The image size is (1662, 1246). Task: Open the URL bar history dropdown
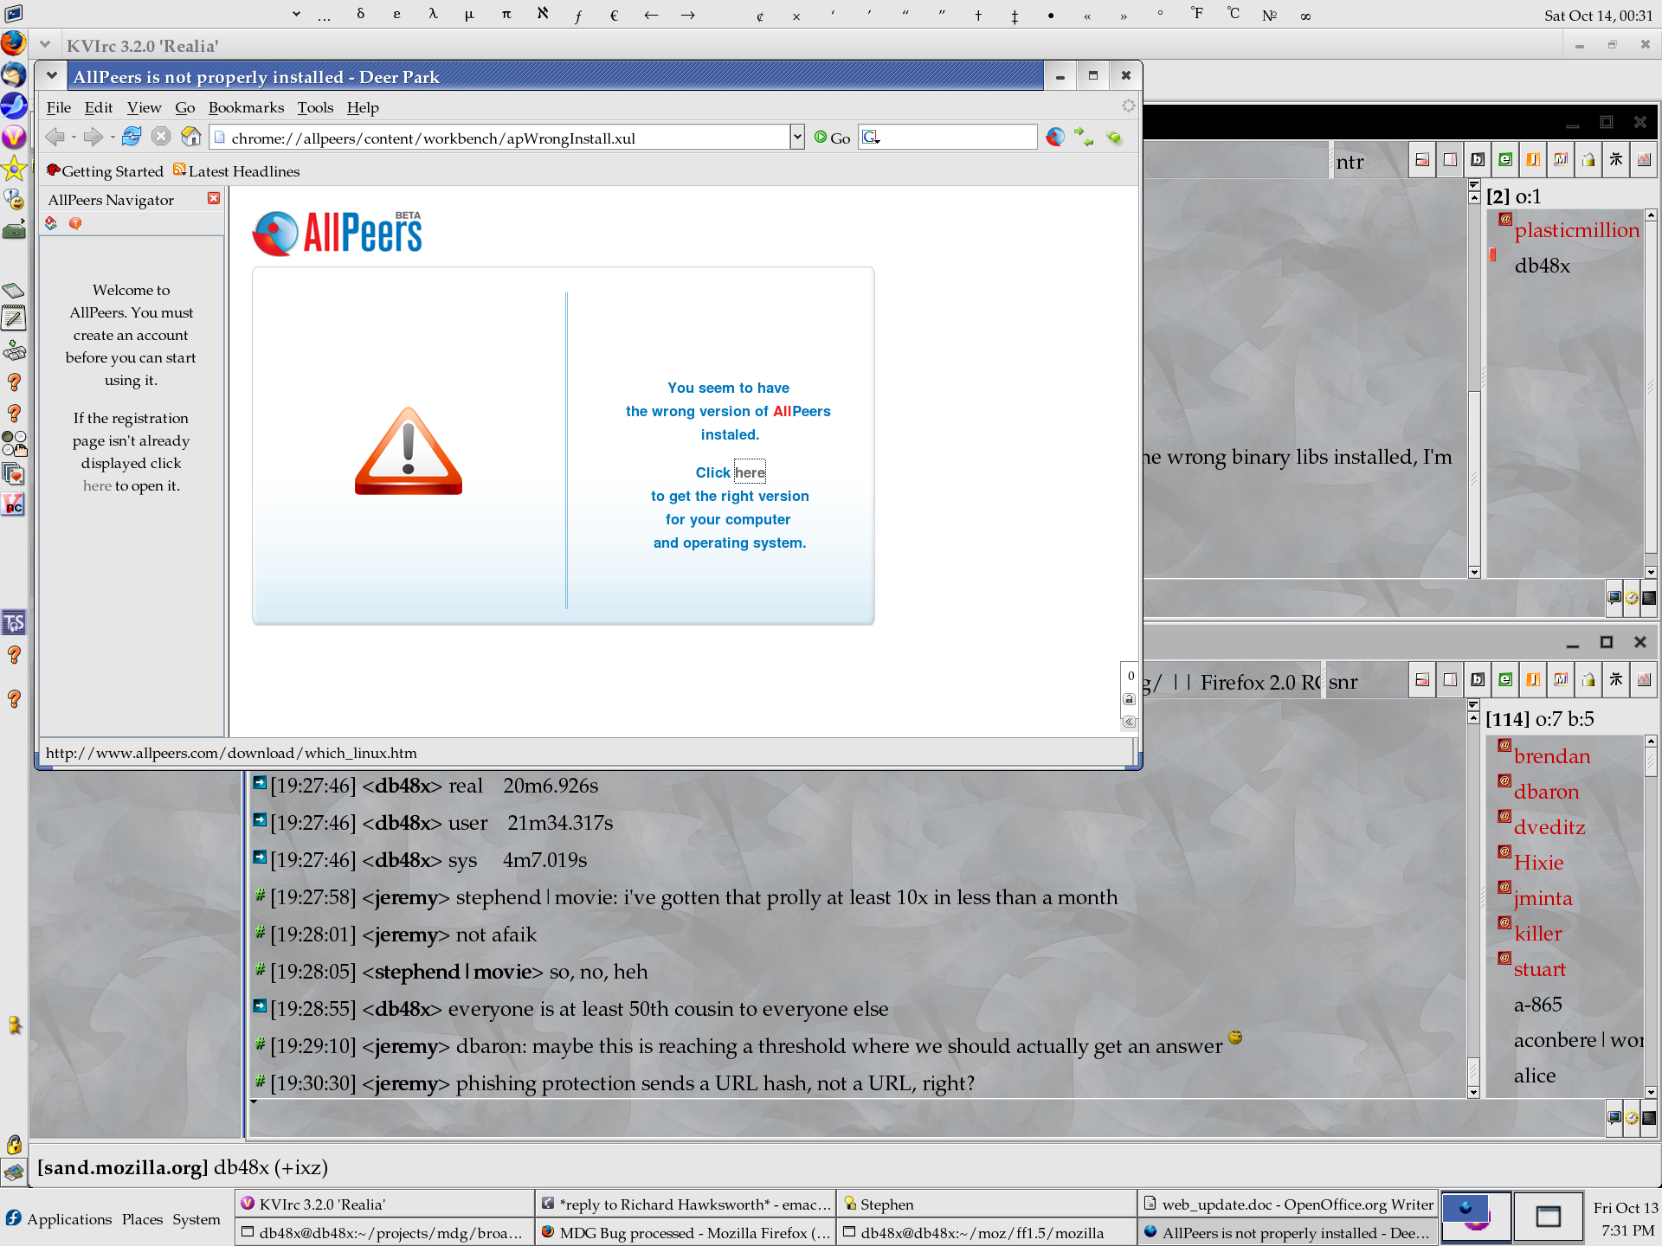click(x=797, y=138)
